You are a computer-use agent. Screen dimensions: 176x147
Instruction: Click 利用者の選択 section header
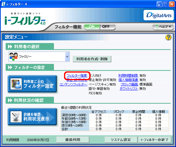pos(30,47)
